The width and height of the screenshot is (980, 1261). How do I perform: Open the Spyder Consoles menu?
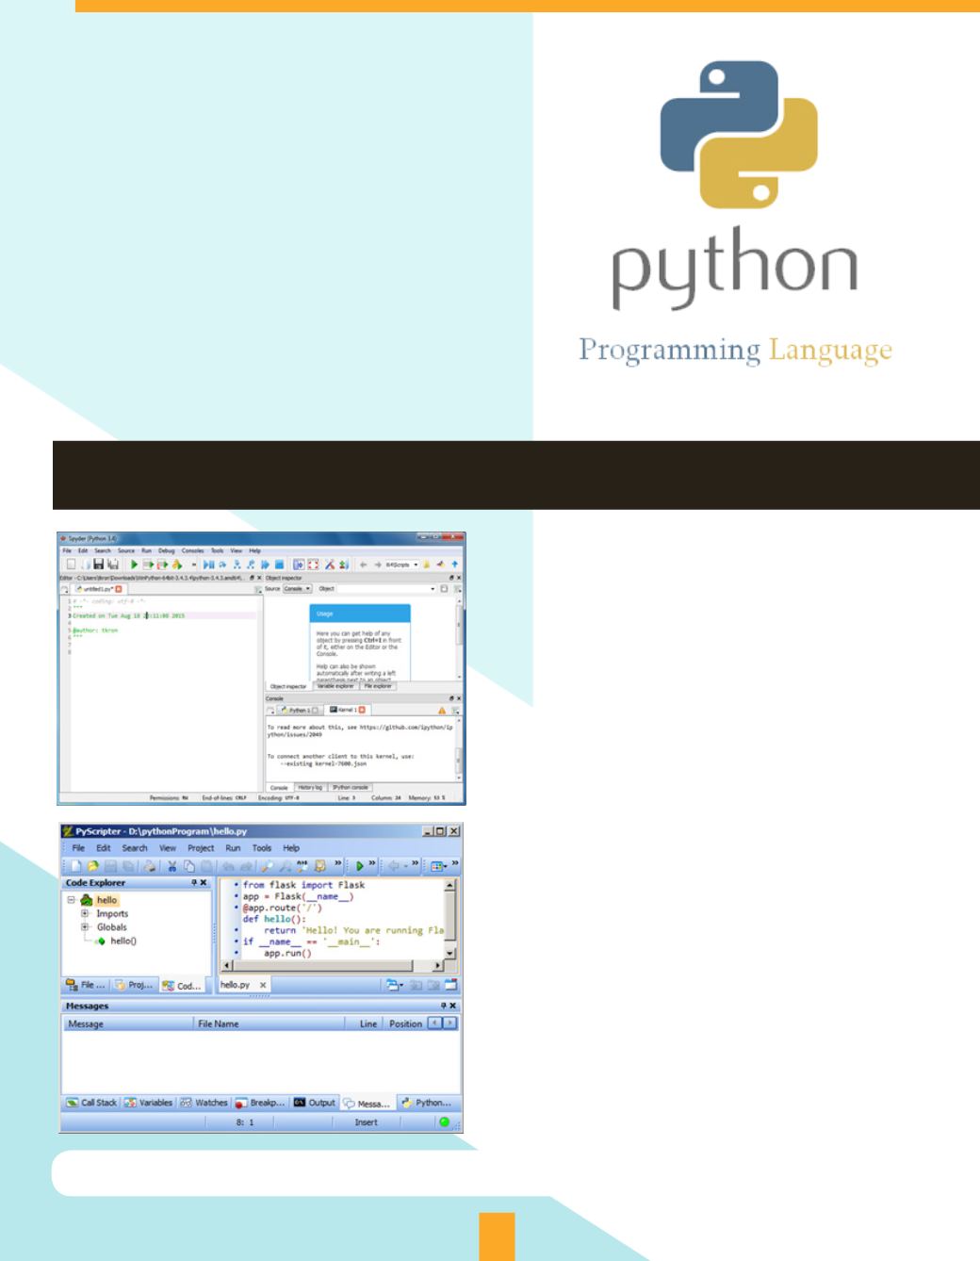point(192,550)
